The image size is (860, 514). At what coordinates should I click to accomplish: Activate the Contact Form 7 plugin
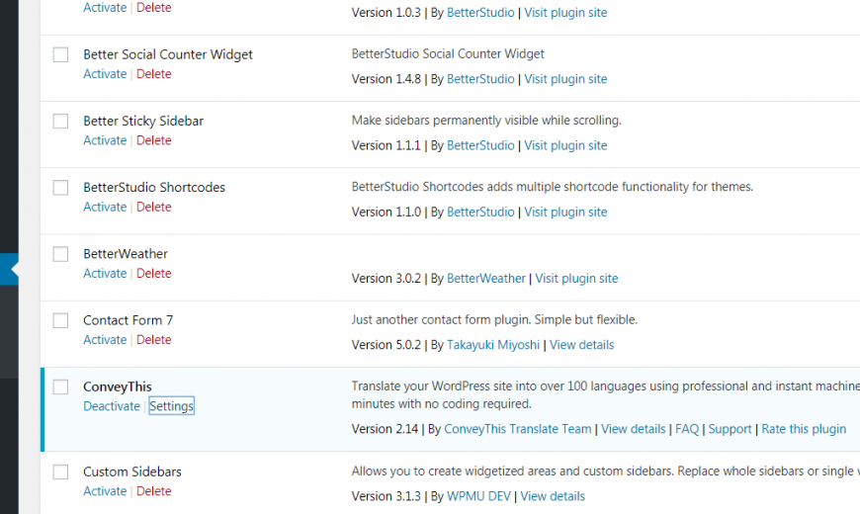(x=105, y=340)
